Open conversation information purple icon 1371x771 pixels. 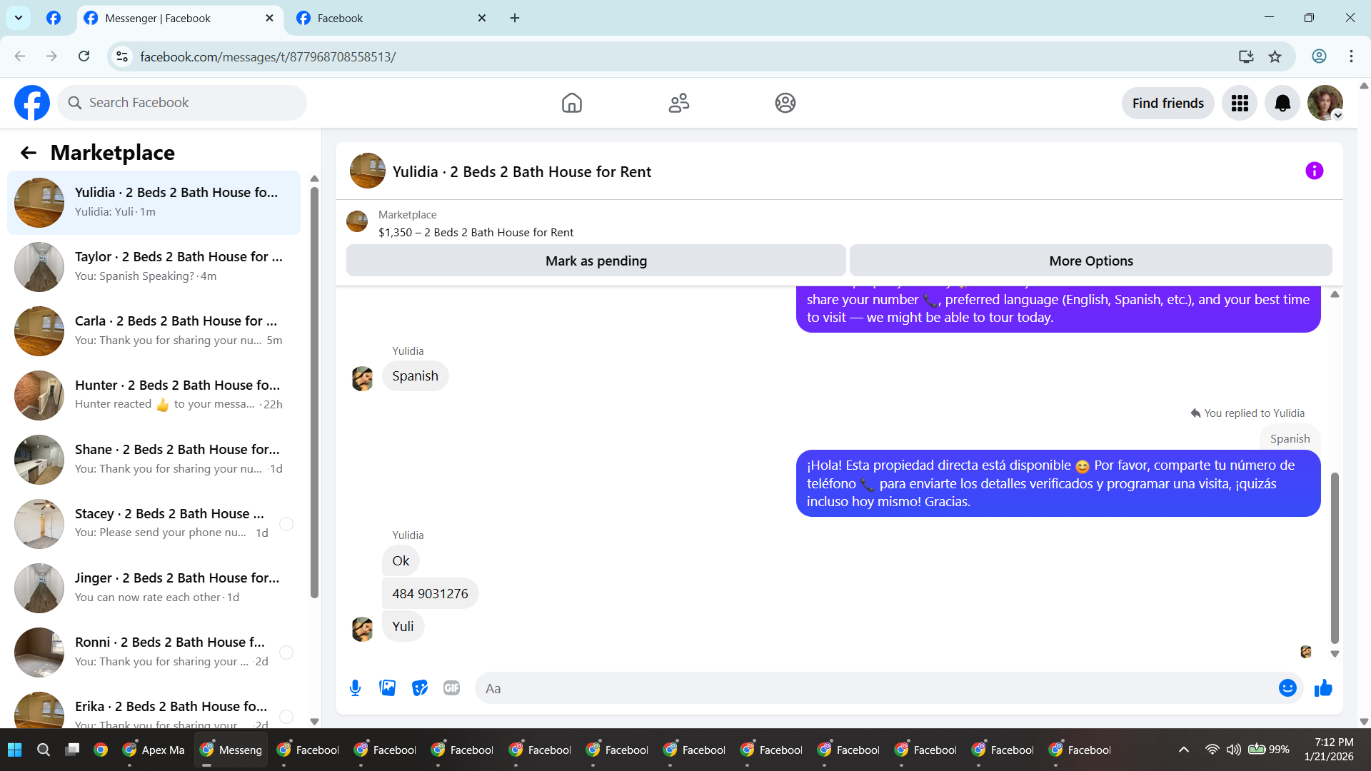pyautogui.click(x=1314, y=171)
